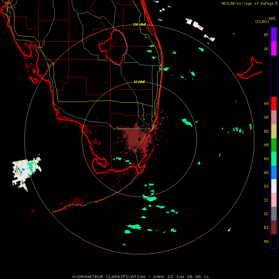279x279 pixels.
Task: Click the GC legend label
Action: 266,214
